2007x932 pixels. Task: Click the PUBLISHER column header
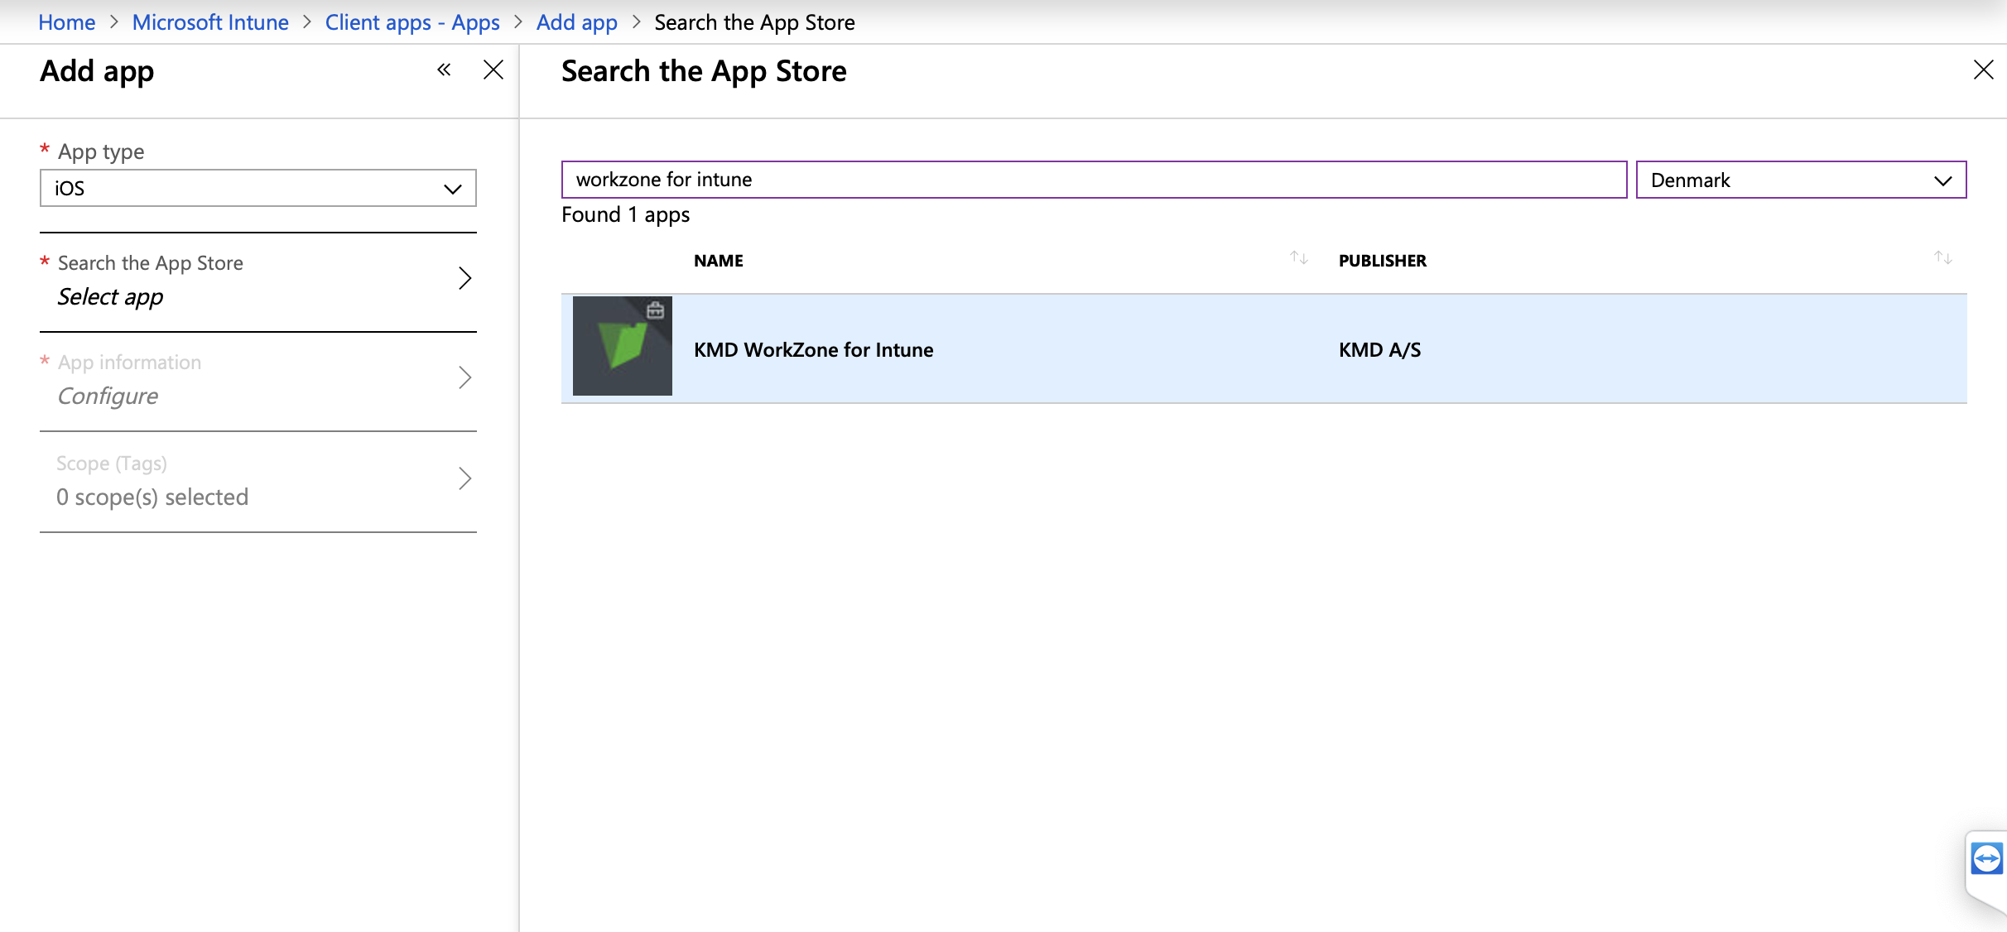point(1383,261)
